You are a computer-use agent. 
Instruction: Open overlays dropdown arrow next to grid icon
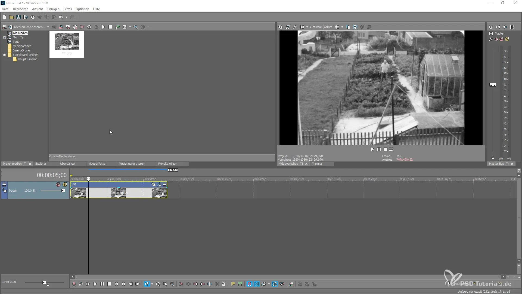(x=342, y=27)
